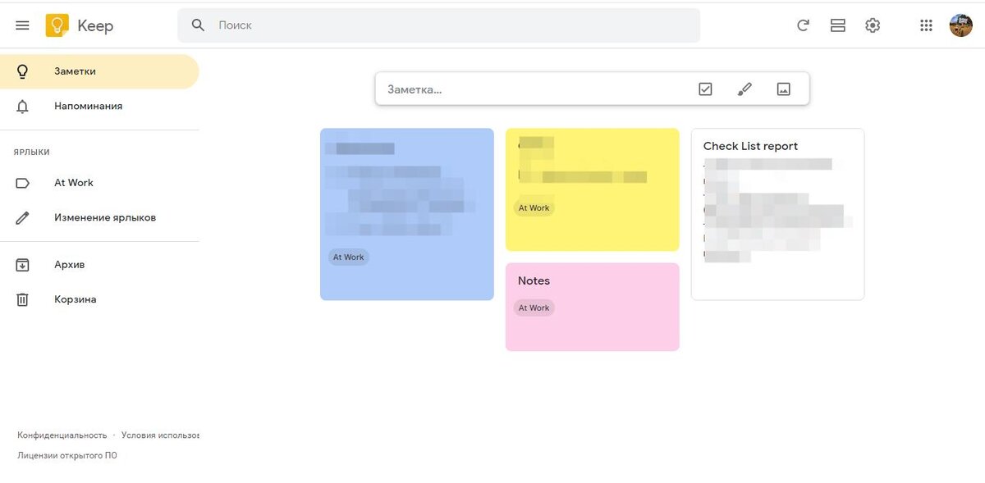Open the pink Notes card
The height and width of the screenshot is (483, 985).
click(593, 307)
